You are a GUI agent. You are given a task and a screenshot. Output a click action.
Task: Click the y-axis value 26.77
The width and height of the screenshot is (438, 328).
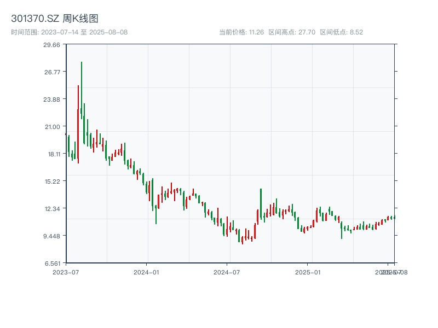(x=52, y=72)
